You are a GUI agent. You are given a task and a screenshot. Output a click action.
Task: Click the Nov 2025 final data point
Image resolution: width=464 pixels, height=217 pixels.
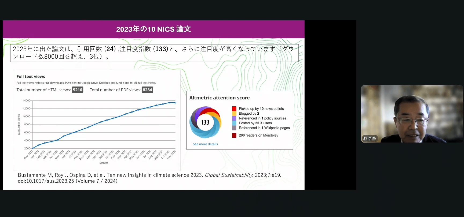tap(176, 103)
